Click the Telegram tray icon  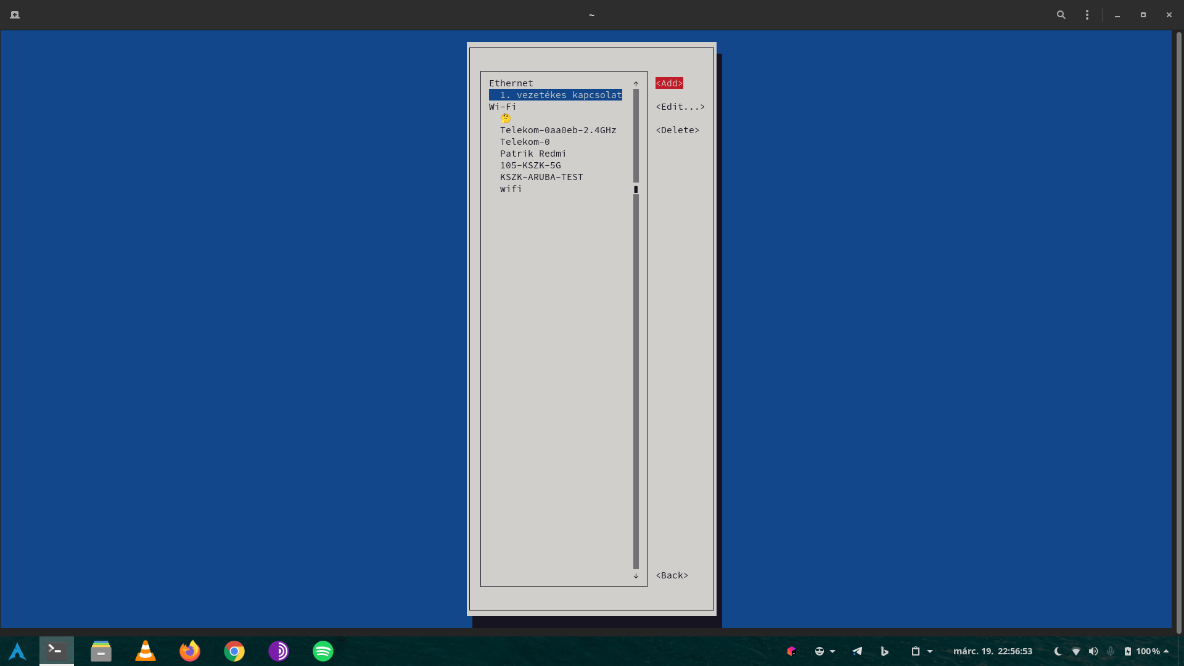click(x=857, y=651)
